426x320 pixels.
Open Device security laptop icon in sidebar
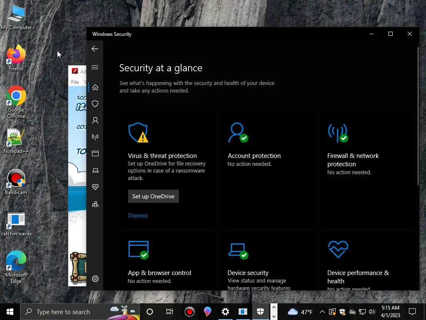click(95, 170)
